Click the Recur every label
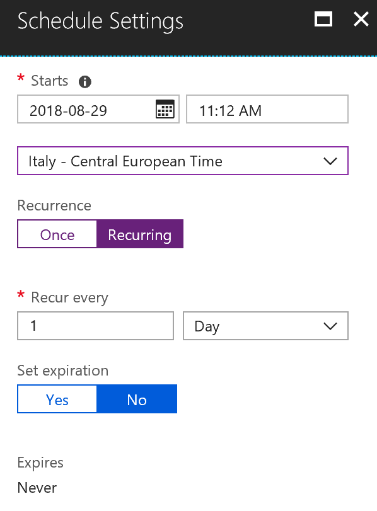Screen dimensions: 377x511 pos(69,298)
